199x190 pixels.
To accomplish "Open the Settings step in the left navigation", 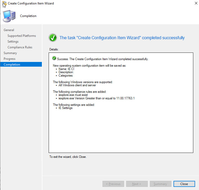I will click(x=13, y=42).
